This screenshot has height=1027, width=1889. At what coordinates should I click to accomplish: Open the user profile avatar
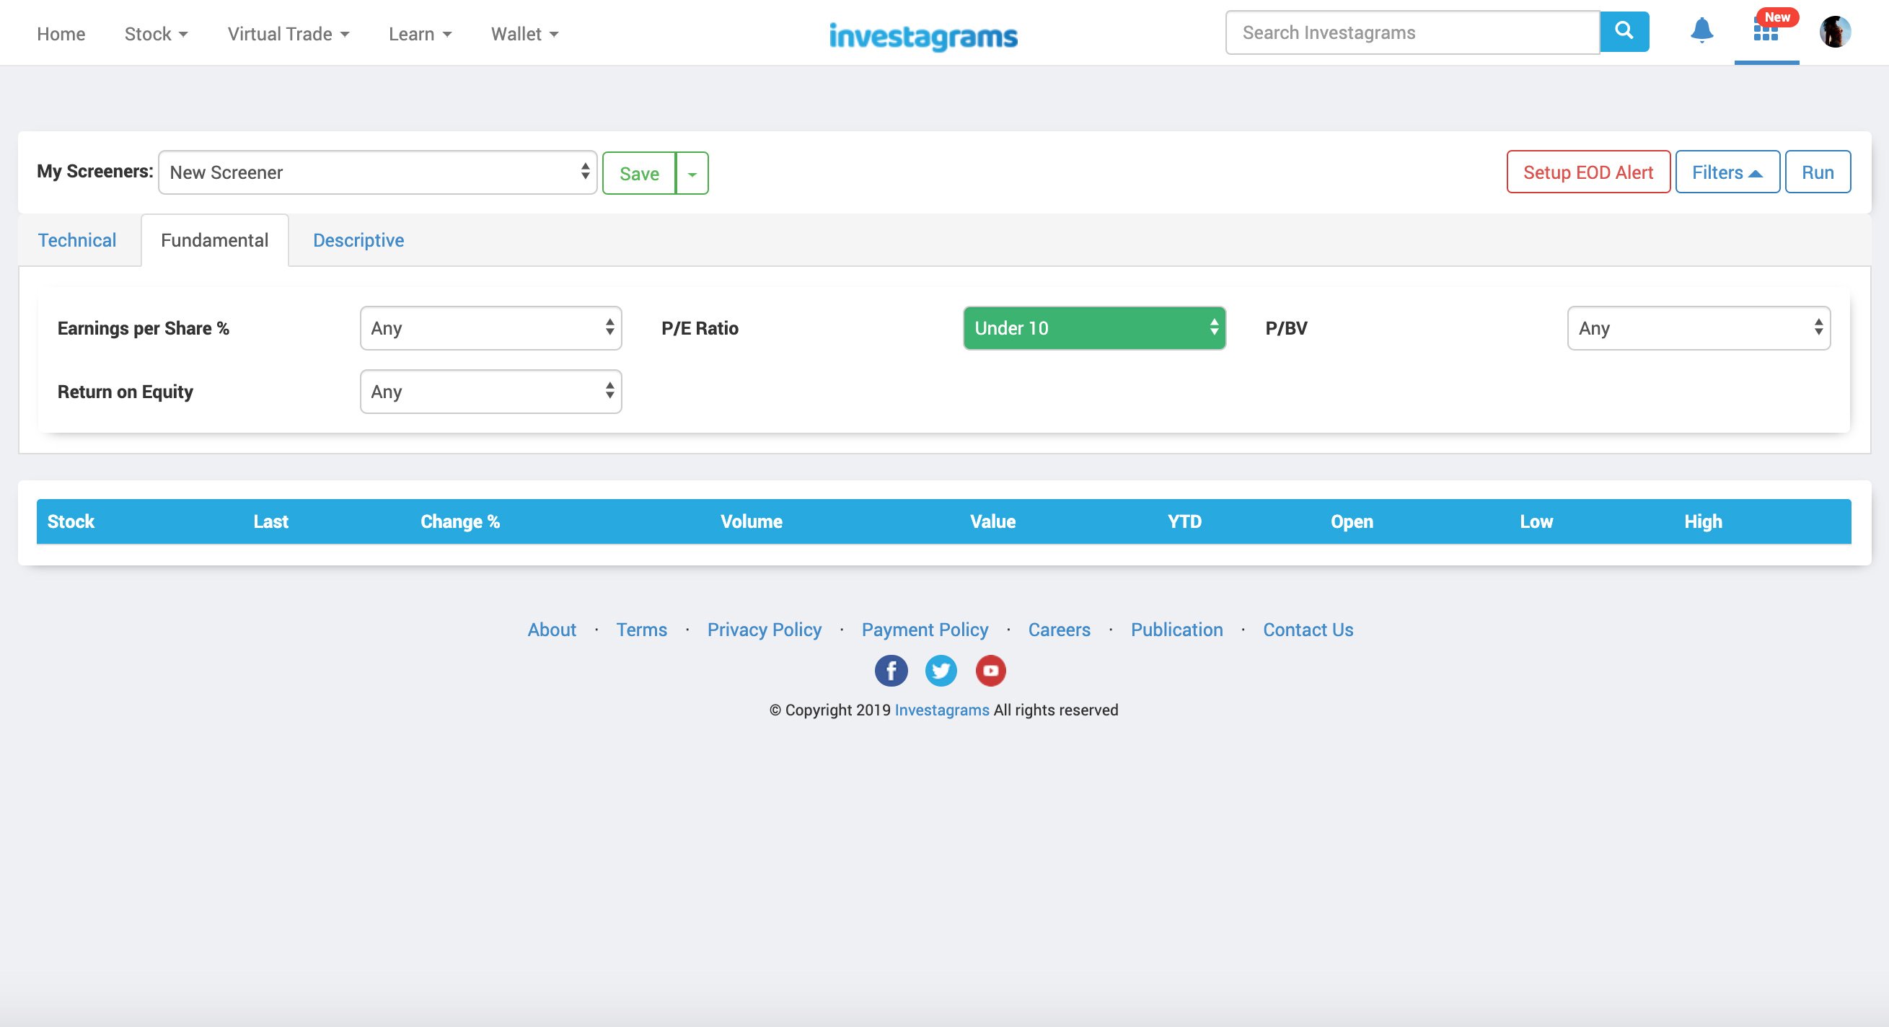coord(1835,32)
